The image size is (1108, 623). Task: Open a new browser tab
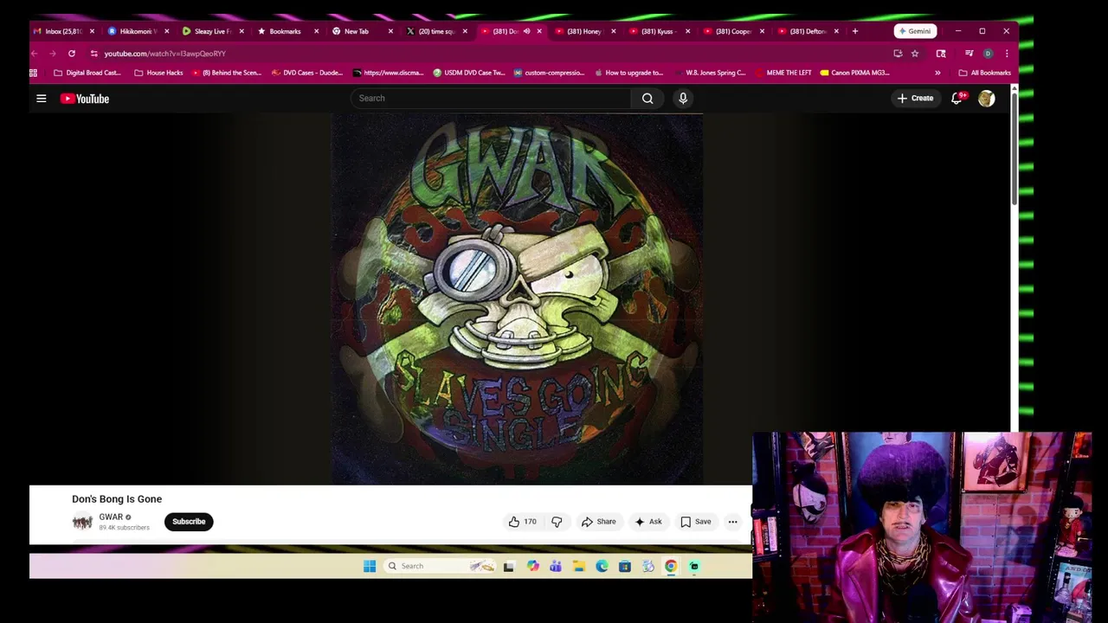coord(855,31)
